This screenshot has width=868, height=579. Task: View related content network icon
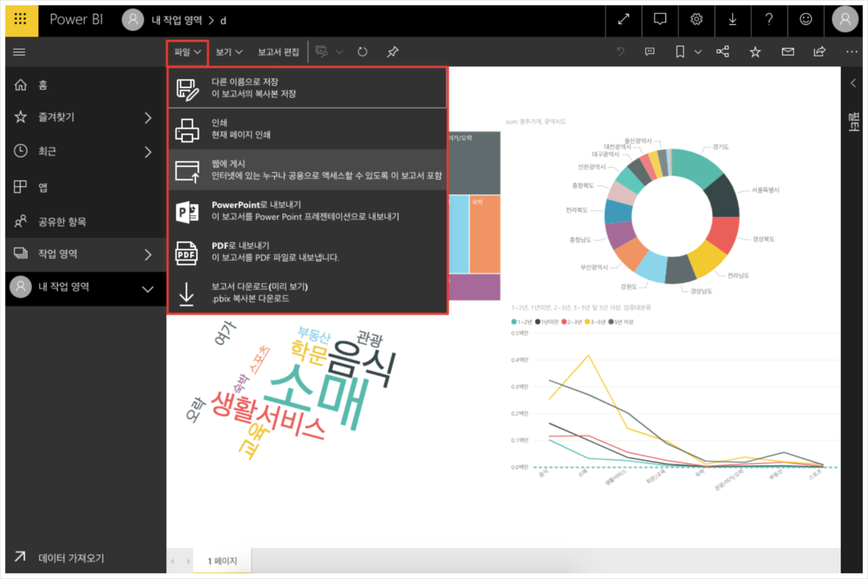(722, 52)
